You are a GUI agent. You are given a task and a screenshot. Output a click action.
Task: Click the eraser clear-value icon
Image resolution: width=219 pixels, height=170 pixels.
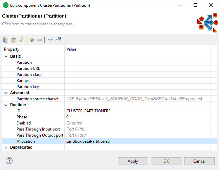tap(22, 40)
